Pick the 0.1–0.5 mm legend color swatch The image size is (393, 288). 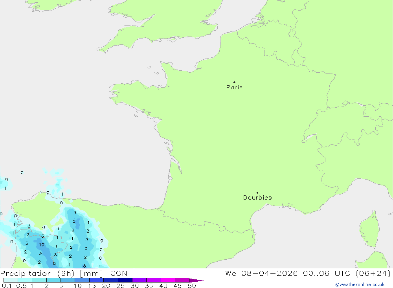11,280
